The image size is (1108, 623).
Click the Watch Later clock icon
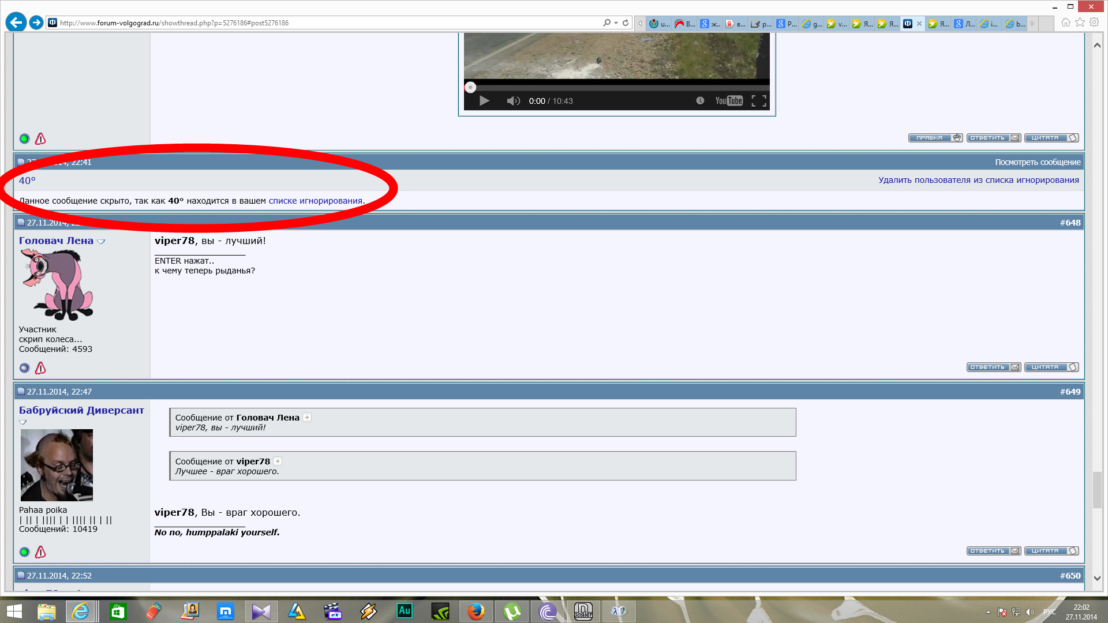700,100
